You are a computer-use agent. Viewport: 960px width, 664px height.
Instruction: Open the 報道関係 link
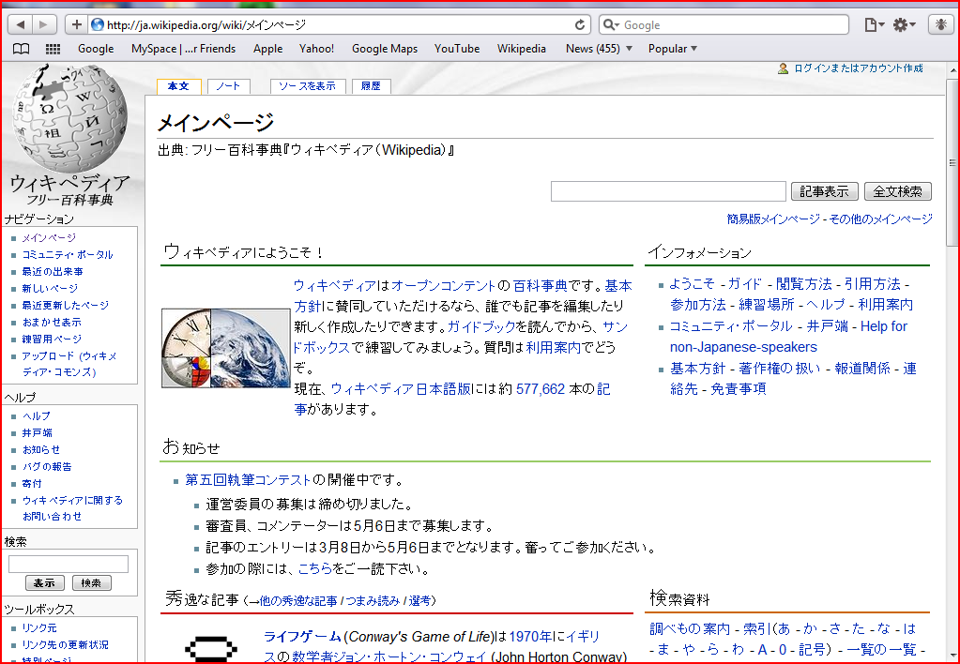862,369
